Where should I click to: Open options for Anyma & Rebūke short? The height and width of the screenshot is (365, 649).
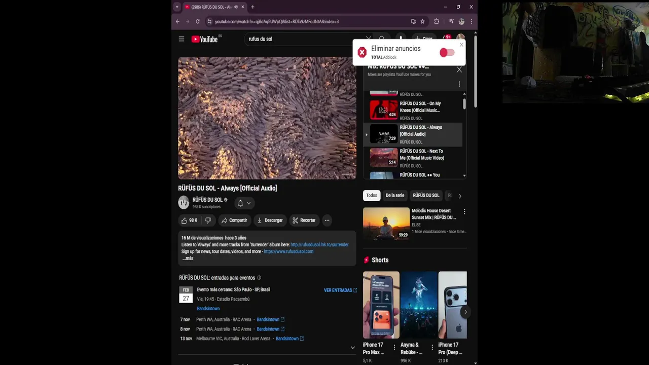(432, 348)
